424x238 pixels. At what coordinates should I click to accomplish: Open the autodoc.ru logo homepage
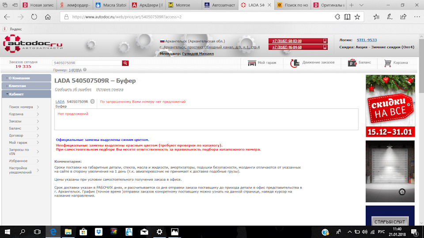tap(33, 44)
